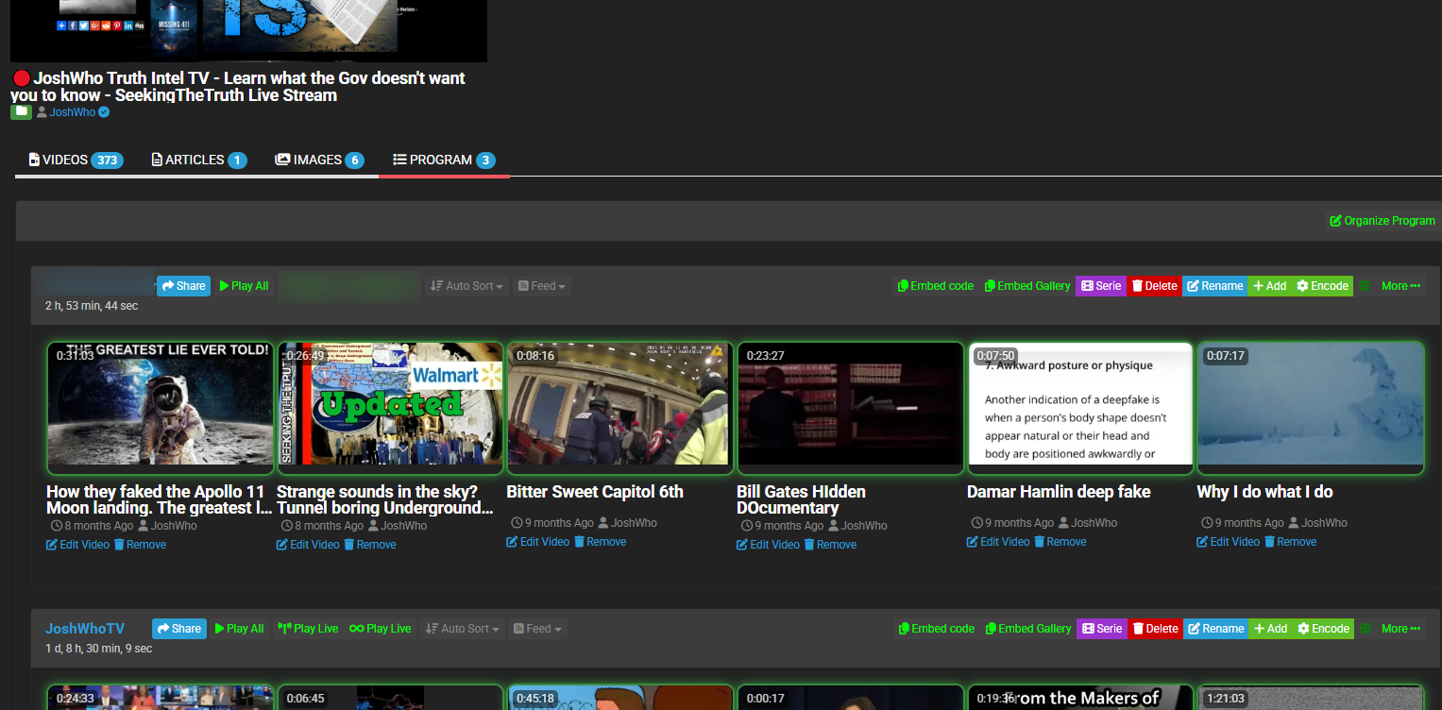1442x710 pixels.
Task: Click the Apollo 11 Moon landing thumbnail
Action: [x=160, y=403]
